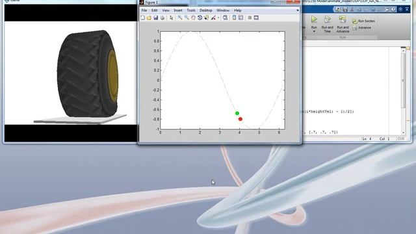Click the Insert Colorbar icon
This screenshot has width=416, height=234.
tap(234, 18)
